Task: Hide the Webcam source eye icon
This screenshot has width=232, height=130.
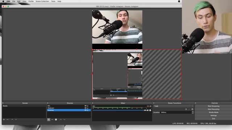Action: coord(86,108)
